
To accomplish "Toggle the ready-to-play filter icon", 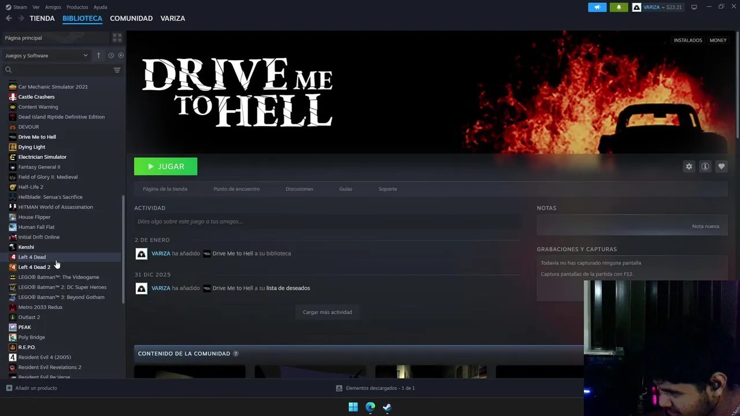I will (x=121, y=55).
